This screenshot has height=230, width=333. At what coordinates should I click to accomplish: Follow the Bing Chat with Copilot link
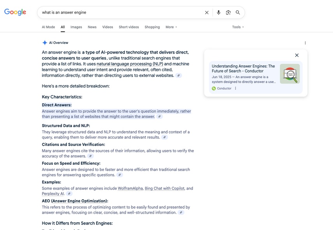pyautogui.click(x=165, y=188)
